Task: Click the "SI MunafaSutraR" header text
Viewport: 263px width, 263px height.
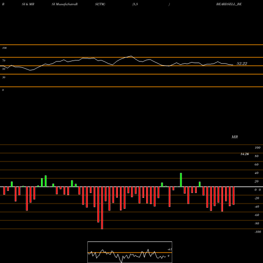Action: [x=65, y=4]
